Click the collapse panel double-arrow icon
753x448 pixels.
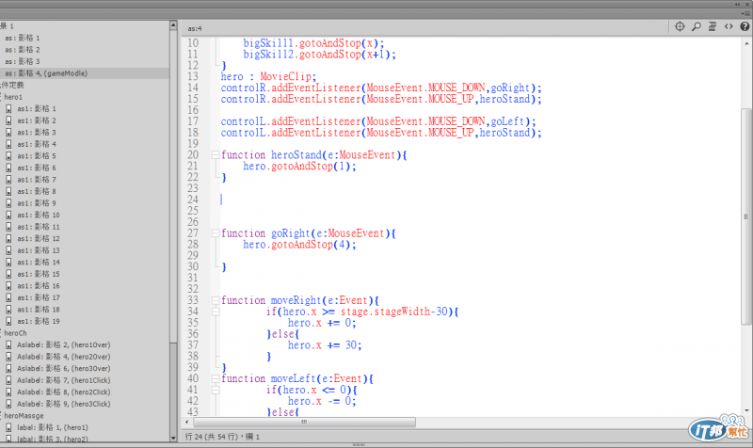coord(737,5)
